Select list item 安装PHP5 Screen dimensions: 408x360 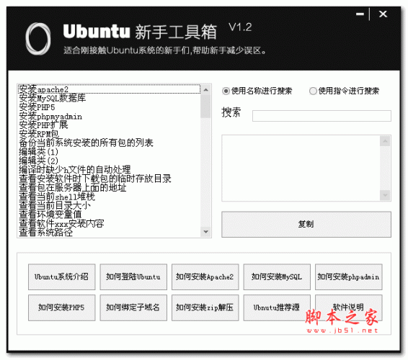click(x=110, y=107)
